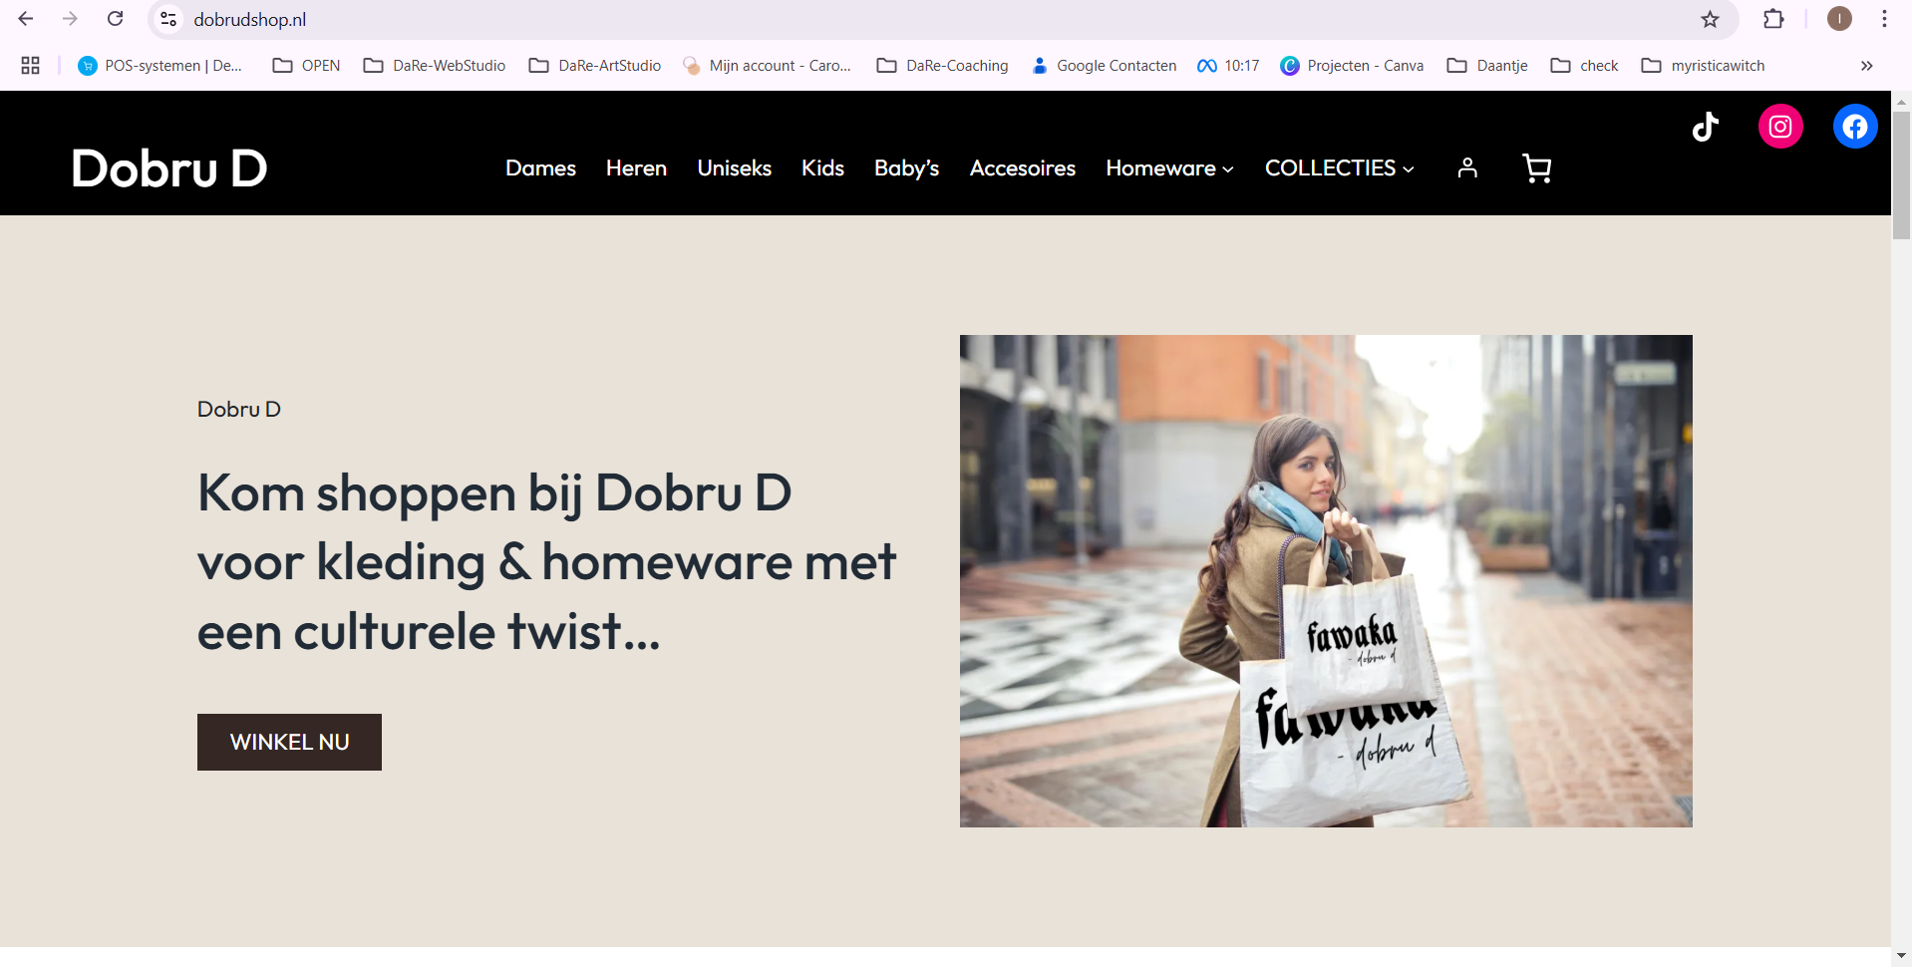The height and width of the screenshot is (969, 1912).
Task: Open the DaRe-WebStudio bookmark folder
Action: pyautogui.click(x=435, y=66)
